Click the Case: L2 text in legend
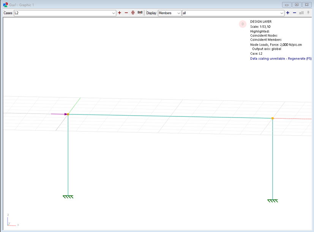 pos(256,54)
